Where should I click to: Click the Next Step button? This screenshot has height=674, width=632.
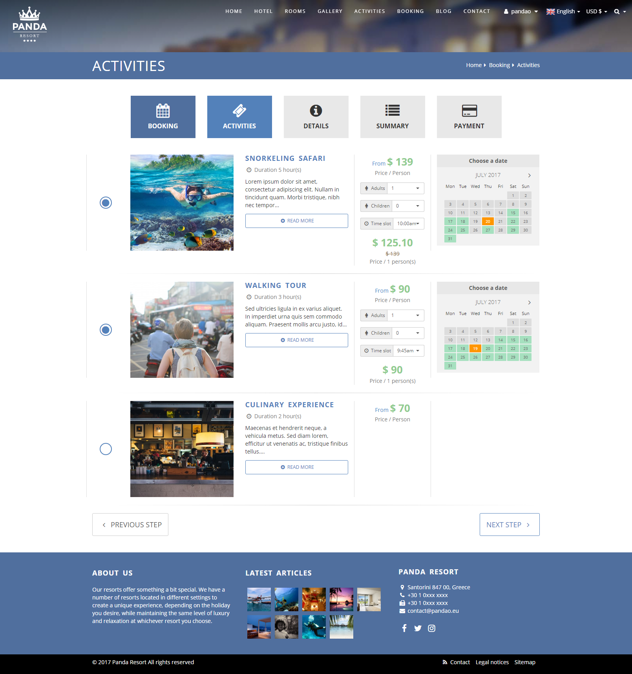pyautogui.click(x=509, y=525)
